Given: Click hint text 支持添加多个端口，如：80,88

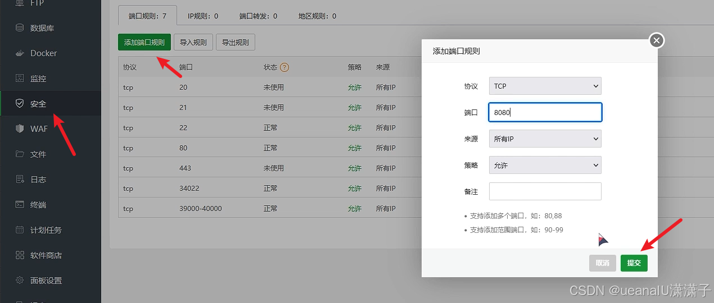Looking at the screenshot, I should tap(516, 216).
